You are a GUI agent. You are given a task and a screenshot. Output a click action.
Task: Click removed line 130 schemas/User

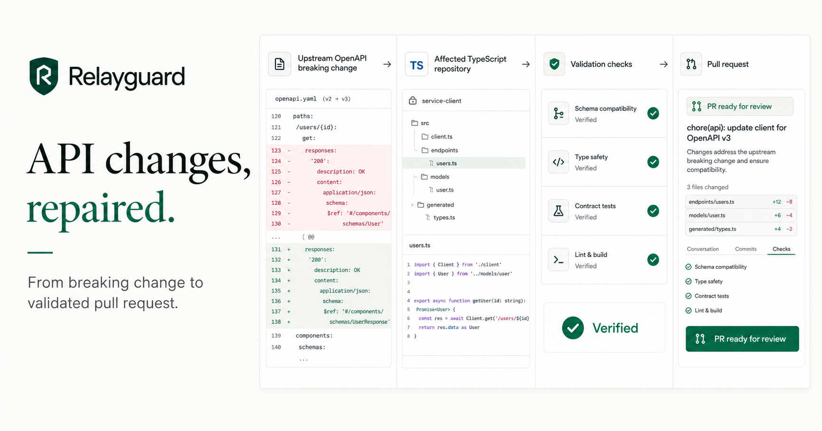[329, 224]
